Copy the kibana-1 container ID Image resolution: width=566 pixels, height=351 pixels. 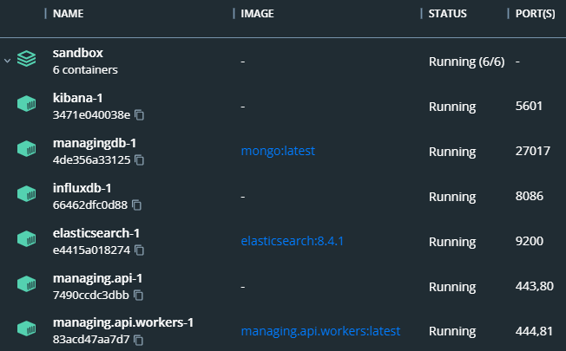click(139, 115)
